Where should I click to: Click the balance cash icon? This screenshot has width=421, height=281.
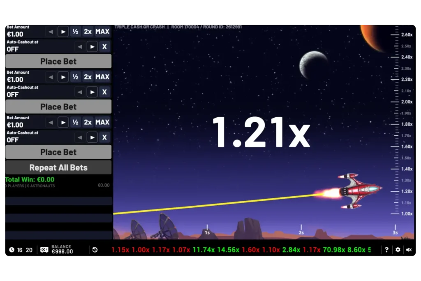click(44, 250)
